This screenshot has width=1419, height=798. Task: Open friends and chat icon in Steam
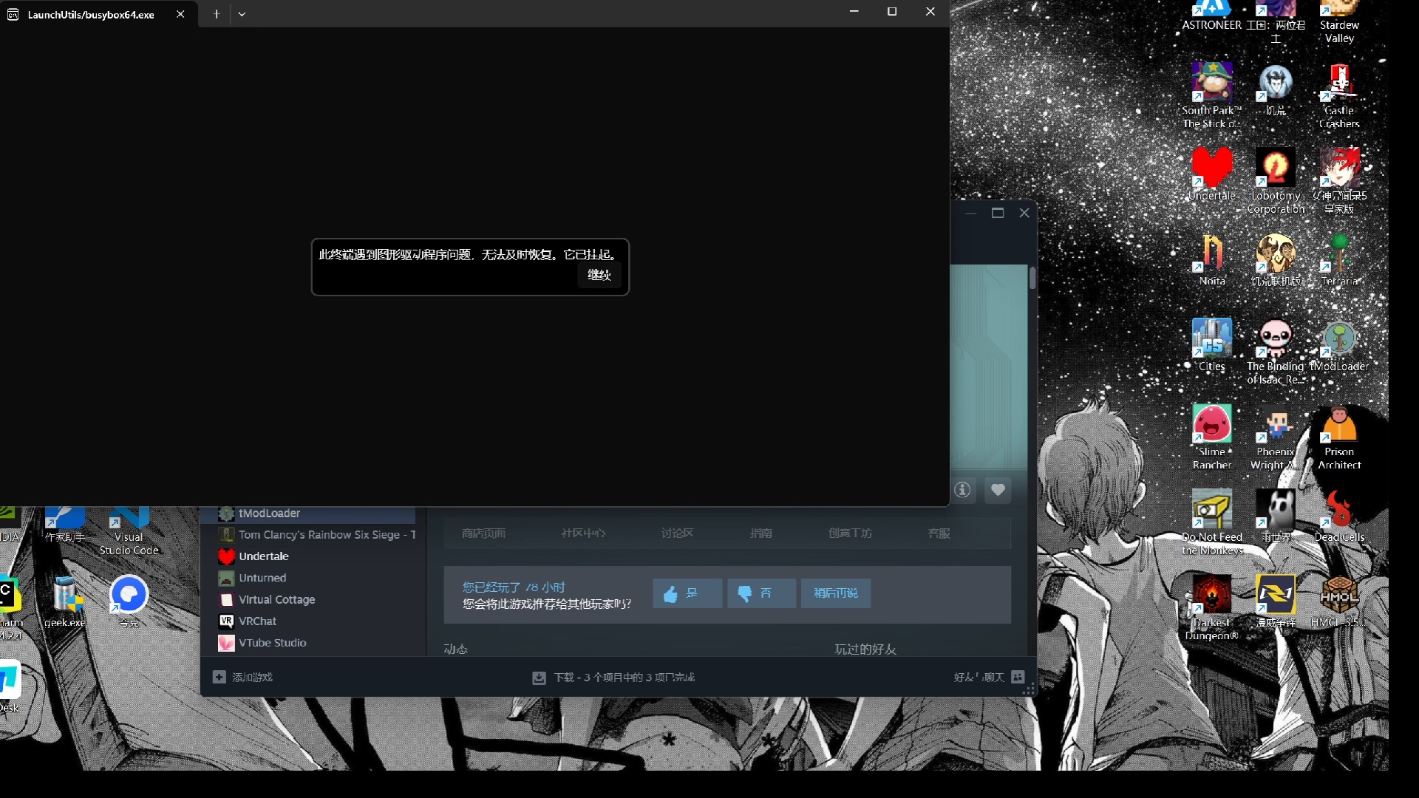click(1018, 677)
